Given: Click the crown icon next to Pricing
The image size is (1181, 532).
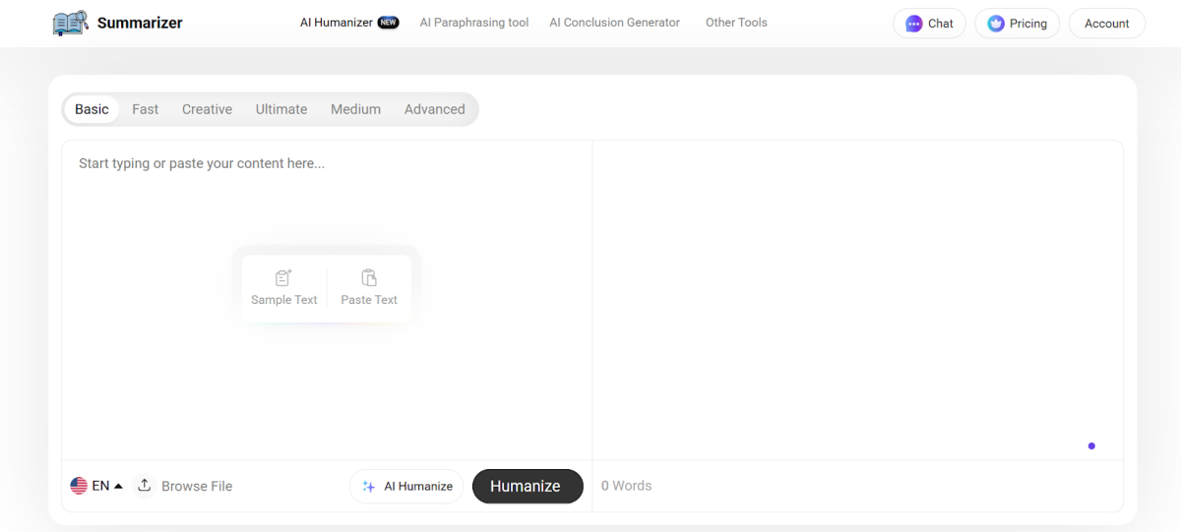Looking at the screenshot, I should tap(996, 24).
